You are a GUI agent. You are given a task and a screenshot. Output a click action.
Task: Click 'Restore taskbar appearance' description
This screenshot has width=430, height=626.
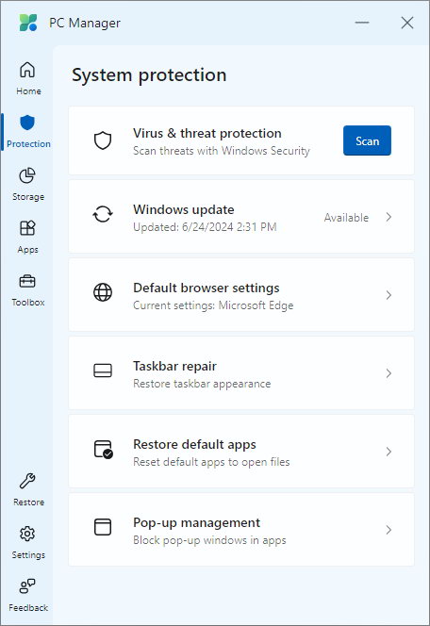(202, 384)
